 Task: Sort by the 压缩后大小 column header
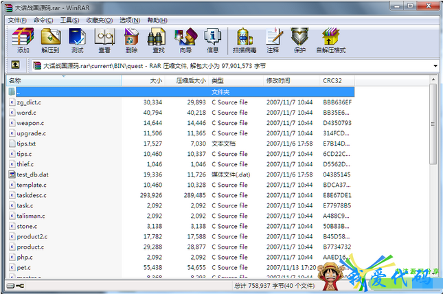[x=187, y=80]
